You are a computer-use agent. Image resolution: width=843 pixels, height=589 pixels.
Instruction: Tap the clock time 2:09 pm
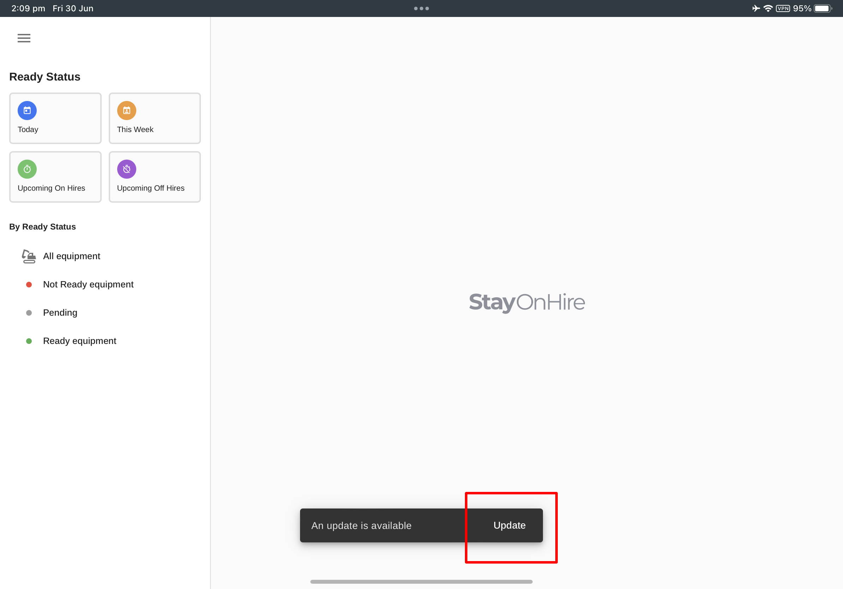(x=28, y=8)
